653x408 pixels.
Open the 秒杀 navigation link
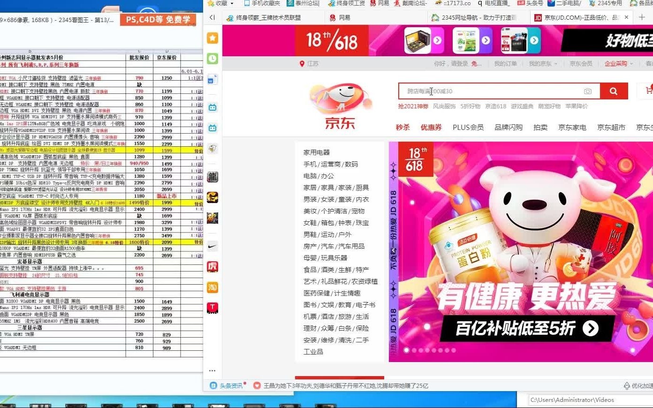[402, 127]
